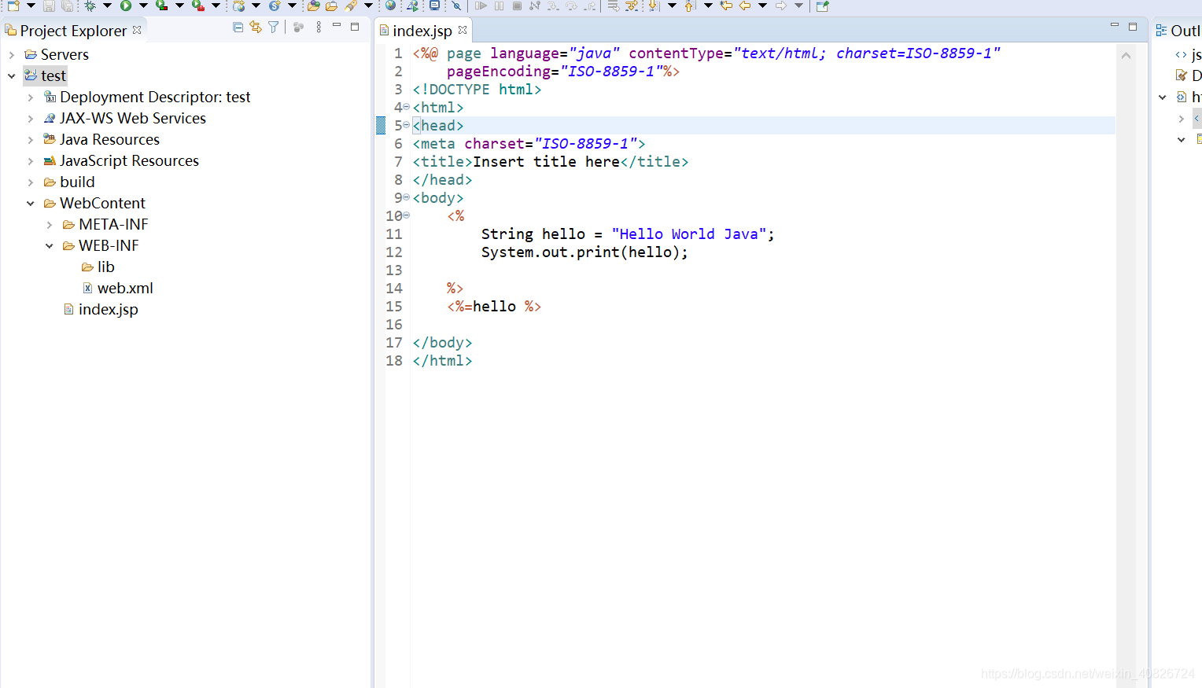This screenshot has height=688, width=1202.
Task: Click the Resume debug icon
Action: (x=481, y=6)
